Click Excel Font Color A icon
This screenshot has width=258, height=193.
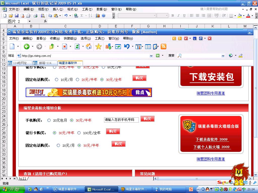[x=248, y=16]
